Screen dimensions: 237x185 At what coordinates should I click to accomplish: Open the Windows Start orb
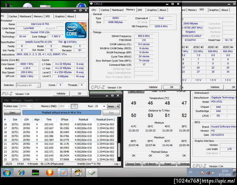(x=7, y=172)
